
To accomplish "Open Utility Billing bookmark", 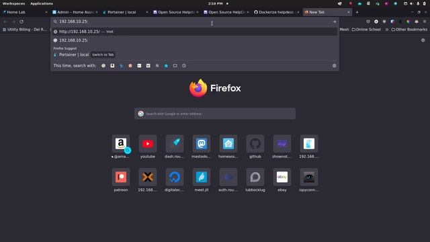I will pos(25,30).
